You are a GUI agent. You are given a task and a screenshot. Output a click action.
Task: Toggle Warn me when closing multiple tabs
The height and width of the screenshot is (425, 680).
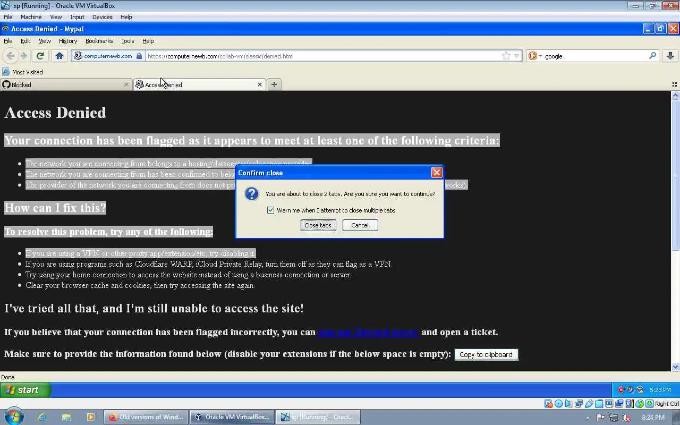(x=271, y=210)
